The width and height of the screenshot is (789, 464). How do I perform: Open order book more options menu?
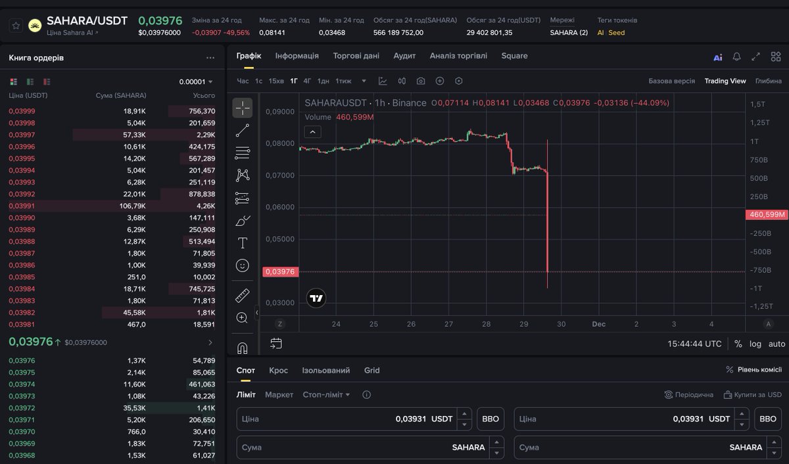tap(210, 58)
